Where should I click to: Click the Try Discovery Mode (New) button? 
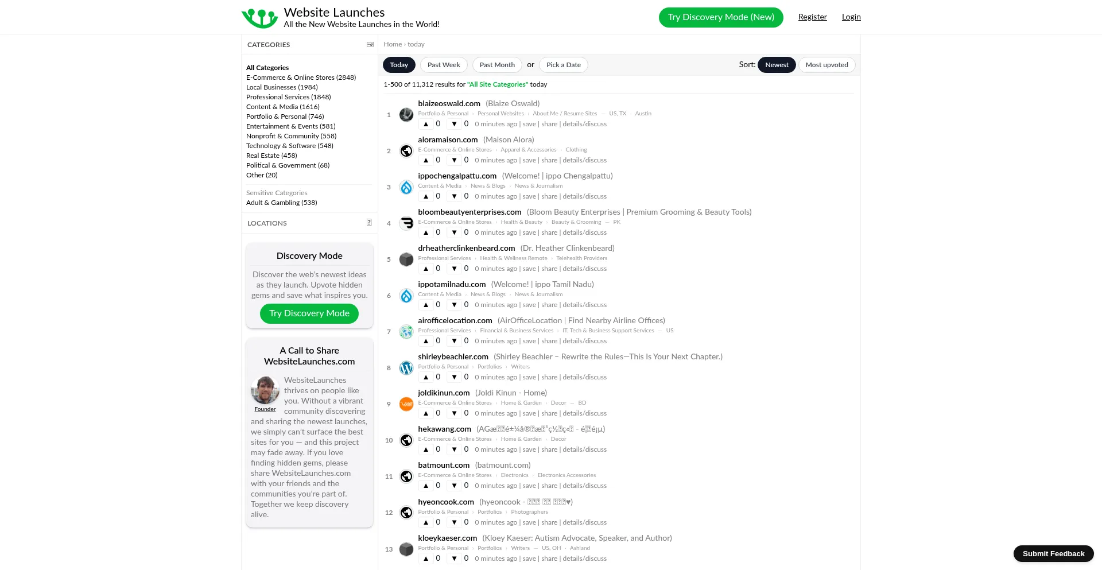[x=721, y=17]
